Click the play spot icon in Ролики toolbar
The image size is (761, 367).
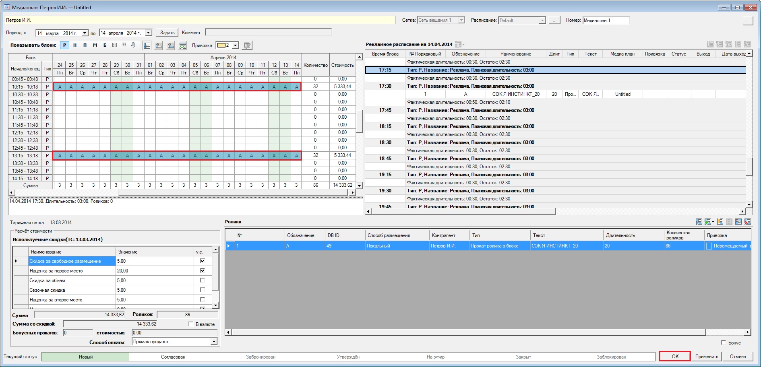point(699,222)
